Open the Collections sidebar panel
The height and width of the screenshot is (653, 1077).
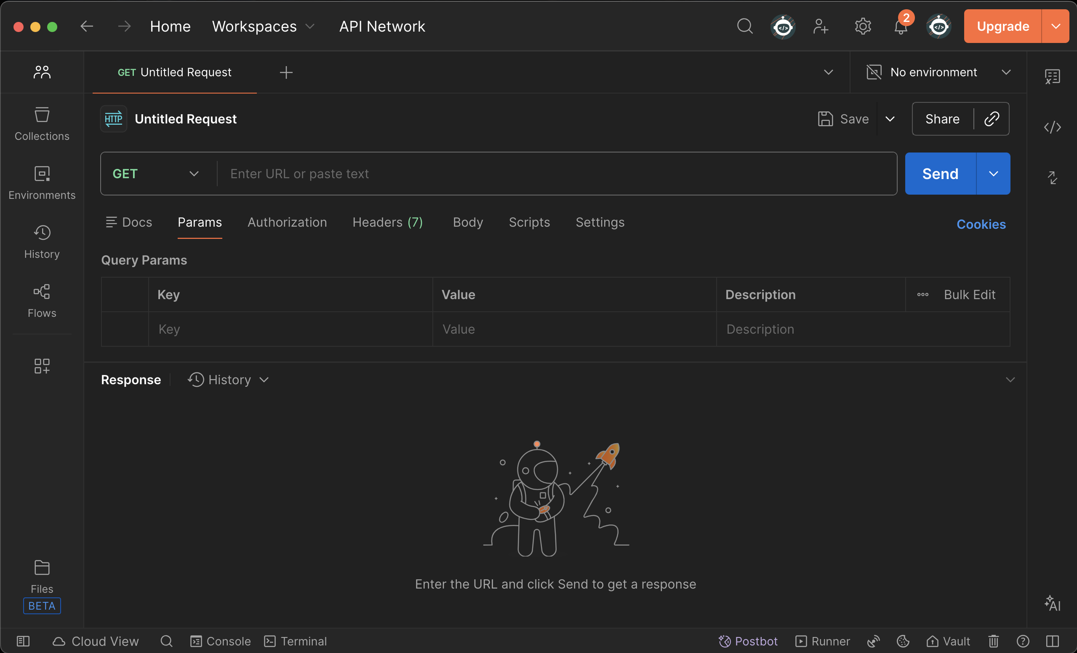point(42,124)
